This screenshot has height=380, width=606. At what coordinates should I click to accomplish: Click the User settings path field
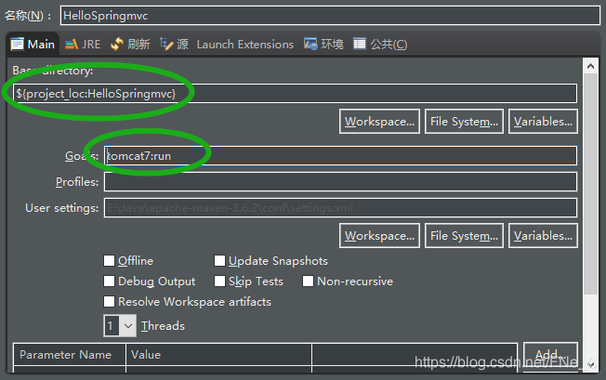coord(340,208)
